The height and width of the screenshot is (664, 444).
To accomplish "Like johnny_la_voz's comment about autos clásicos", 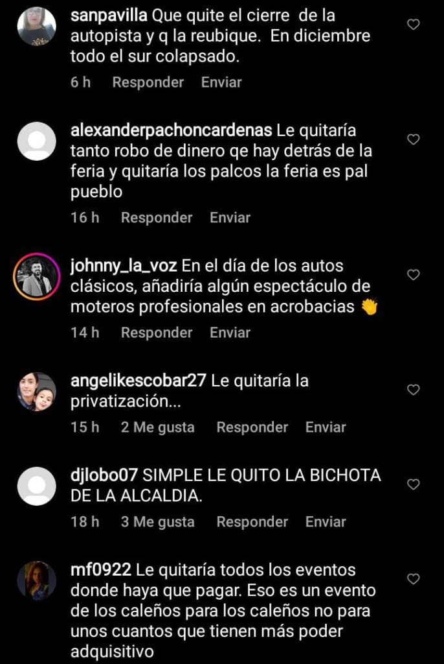I will 413,275.
